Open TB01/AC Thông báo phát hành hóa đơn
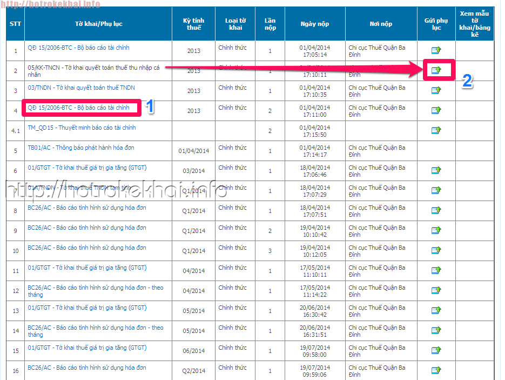The height and width of the screenshot is (380, 505). click(81, 148)
